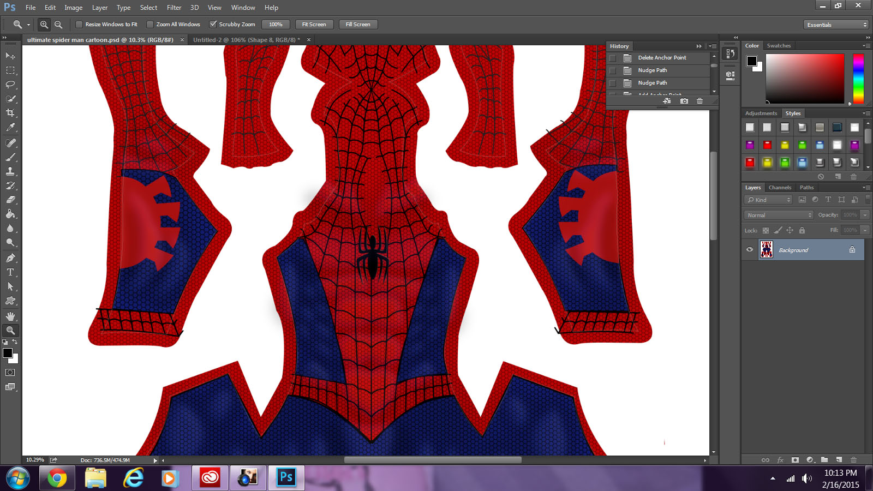The height and width of the screenshot is (491, 873).
Task: Select the Clone Stamp tool
Action: [x=10, y=171]
